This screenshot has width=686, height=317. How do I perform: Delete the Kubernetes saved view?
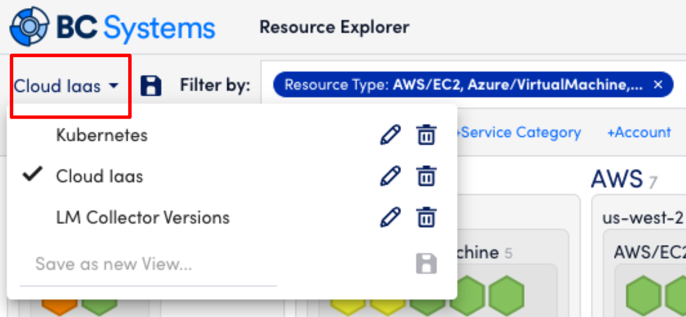(426, 135)
